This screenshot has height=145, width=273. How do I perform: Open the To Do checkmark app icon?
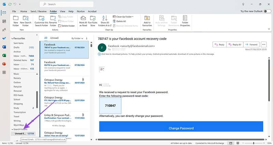point(4,38)
